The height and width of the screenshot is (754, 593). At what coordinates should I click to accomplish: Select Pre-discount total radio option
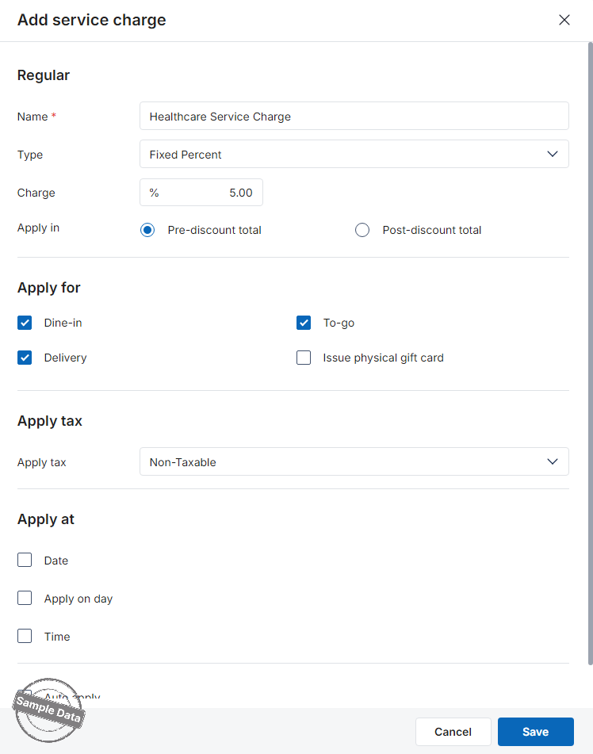tap(147, 231)
